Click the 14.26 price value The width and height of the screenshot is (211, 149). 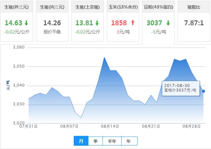52,23
